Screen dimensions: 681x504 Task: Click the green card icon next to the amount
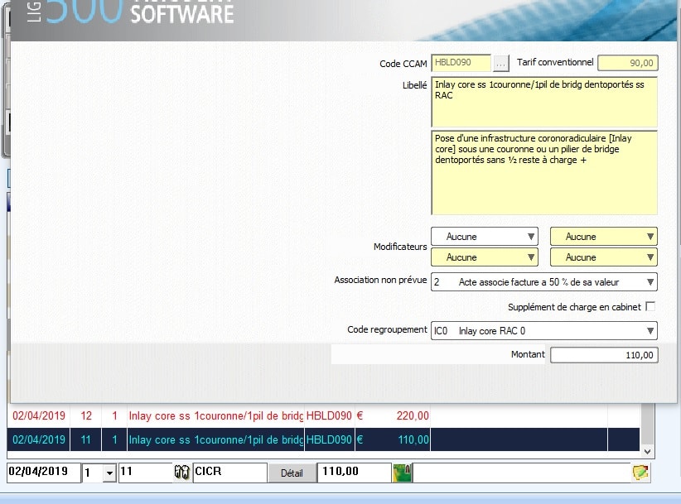pos(402,473)
